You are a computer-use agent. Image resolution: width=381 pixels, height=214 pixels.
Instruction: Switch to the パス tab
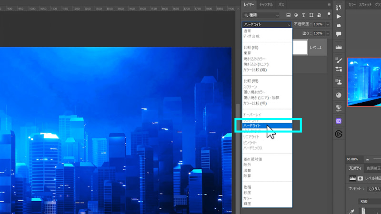281,5
